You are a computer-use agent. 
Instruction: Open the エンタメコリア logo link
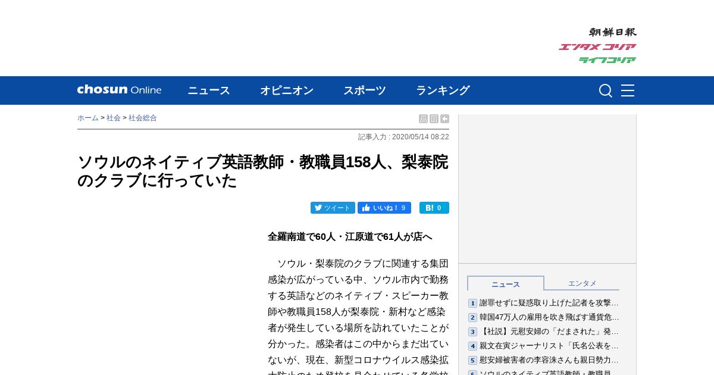597,47
